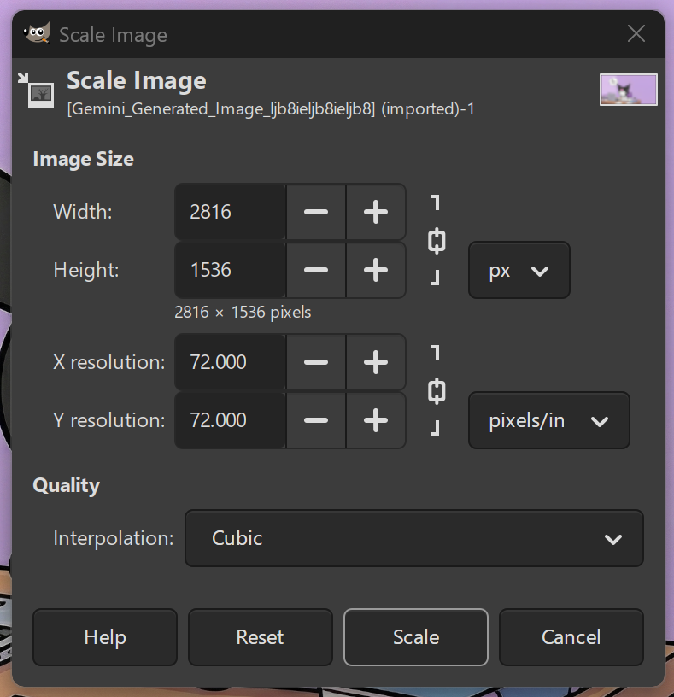674x697 pixels.
Task: Increase the X resolution value
Action: (376, 362)
